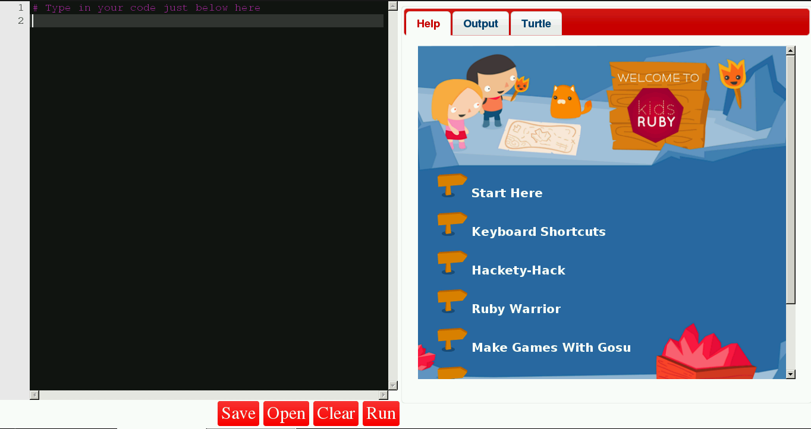
Task: Switch to the Help tab
Action: click(428, 24)
